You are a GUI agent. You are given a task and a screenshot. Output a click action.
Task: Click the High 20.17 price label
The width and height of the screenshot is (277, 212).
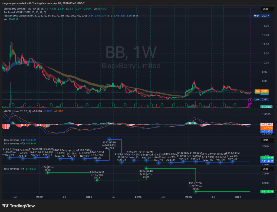point(261,16)
